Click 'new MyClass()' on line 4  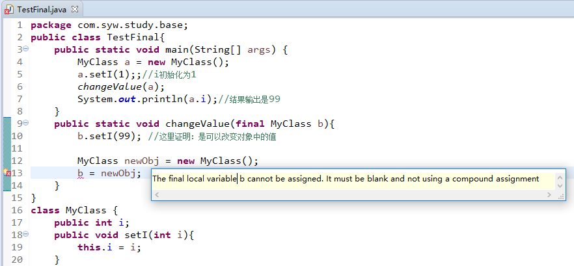[185, 62]
